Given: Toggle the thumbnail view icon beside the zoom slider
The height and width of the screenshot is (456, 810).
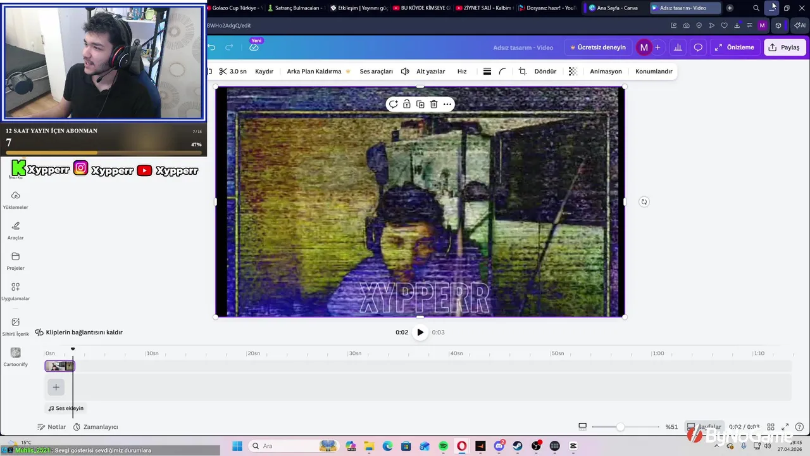Looking at the screenshot, I should pos(583,426).
